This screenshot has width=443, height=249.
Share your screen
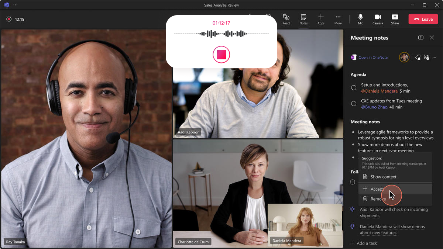395,19
